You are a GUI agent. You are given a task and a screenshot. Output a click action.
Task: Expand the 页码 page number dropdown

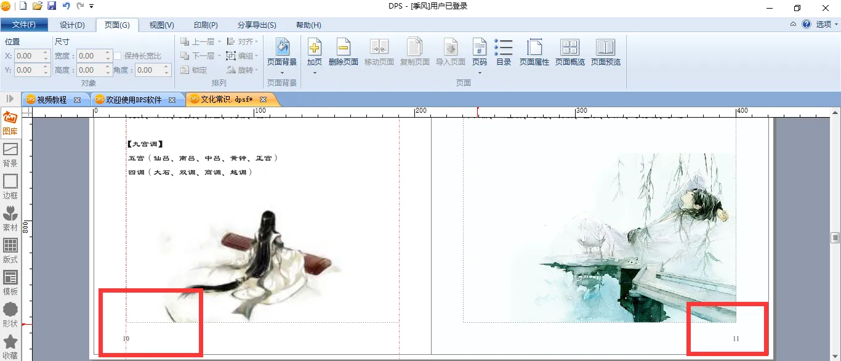point(479,73)
